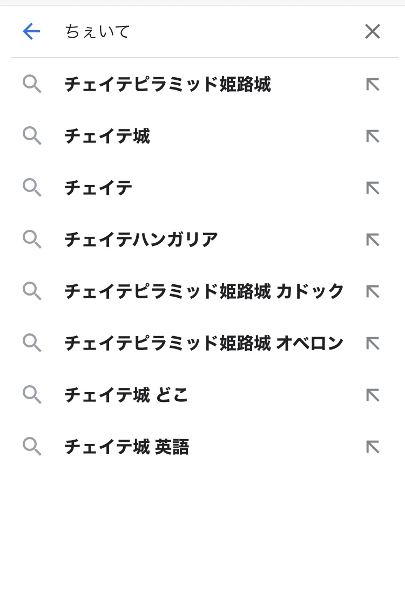Click fill-in arrow beside チェイテ
Screen dimensions: 405x595
click(x=373, y=188)
